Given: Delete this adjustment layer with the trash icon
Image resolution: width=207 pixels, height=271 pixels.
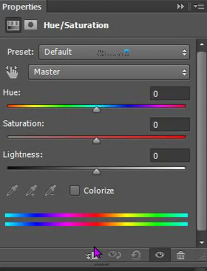Looking at the screenshot, I should coord(181,255).
